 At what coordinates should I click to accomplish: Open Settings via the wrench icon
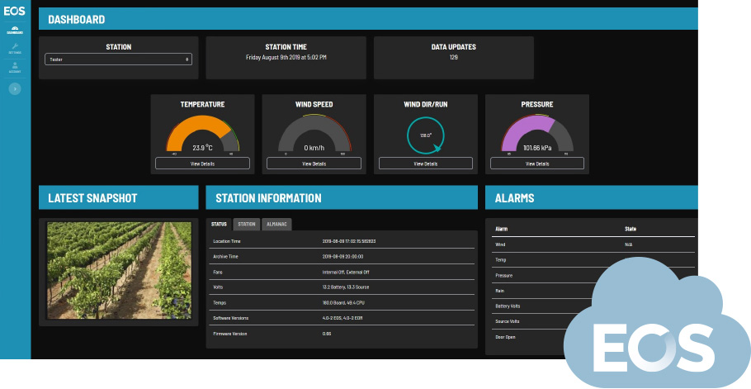pos(15,48)
